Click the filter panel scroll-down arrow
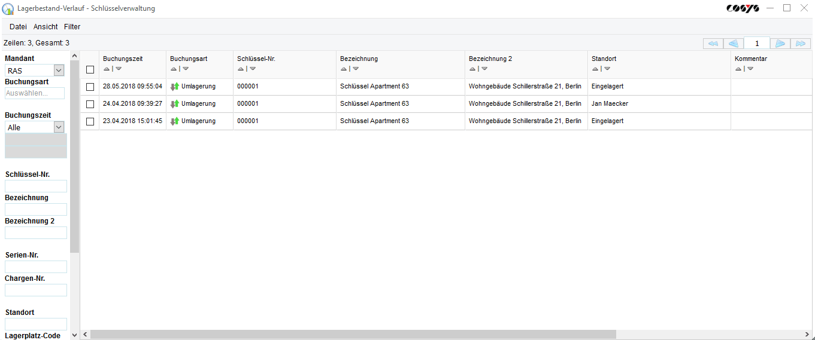This screenshot has width=815, height=340. point(74,335)
